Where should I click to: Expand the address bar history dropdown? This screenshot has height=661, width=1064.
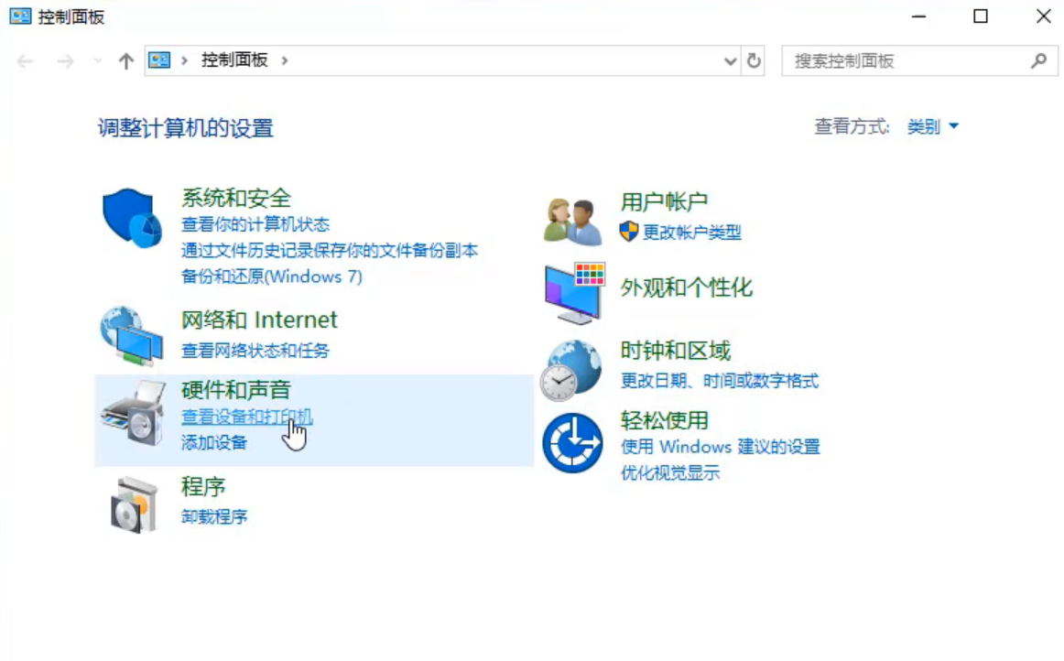(730, 60)
